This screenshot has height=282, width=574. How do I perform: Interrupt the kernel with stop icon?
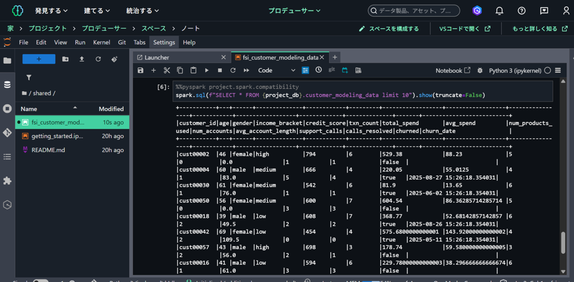(220, 70)
